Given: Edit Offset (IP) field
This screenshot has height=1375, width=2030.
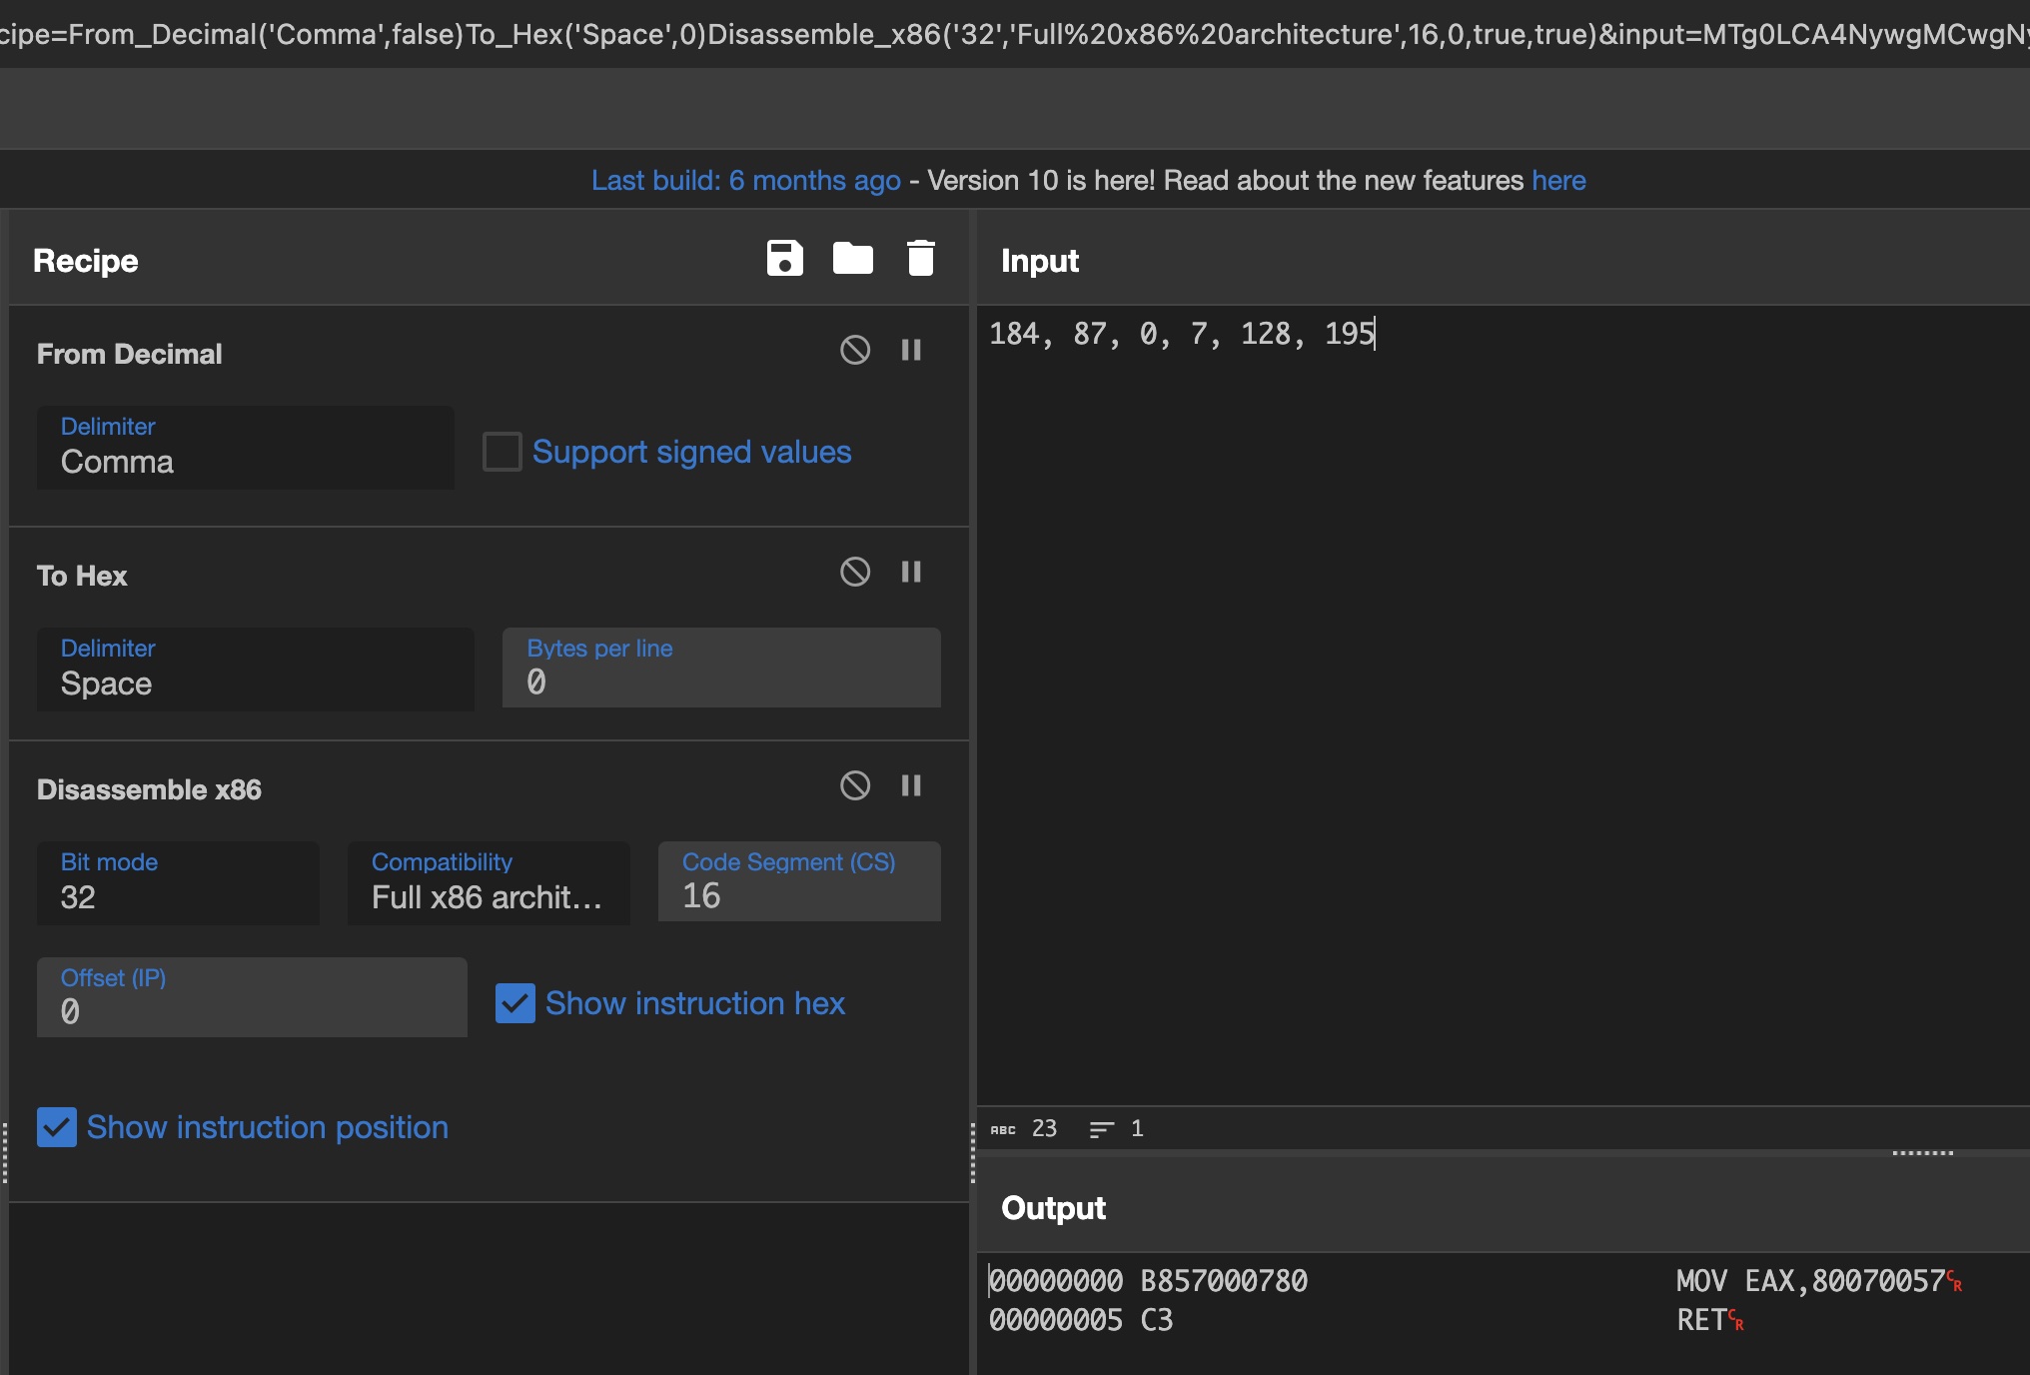Looking at the screenshot, I should 252,997.
